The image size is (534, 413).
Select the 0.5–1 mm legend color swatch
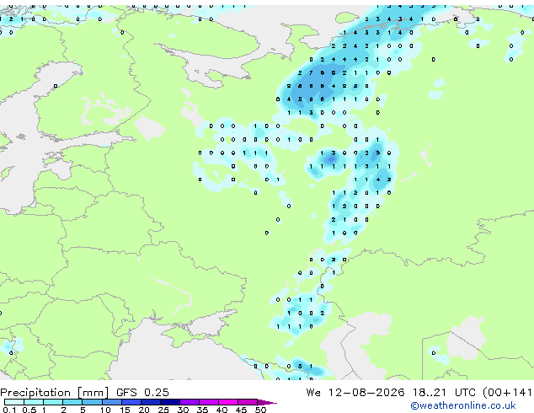click(x=34, y=402)
